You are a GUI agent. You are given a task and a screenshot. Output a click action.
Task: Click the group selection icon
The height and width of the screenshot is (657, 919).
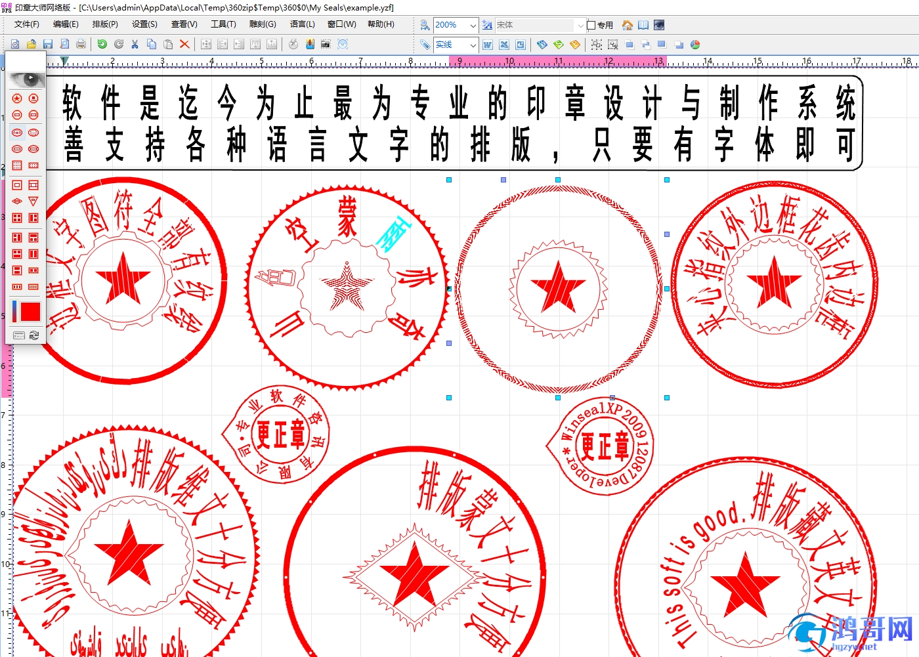click(x=596, y=45)
